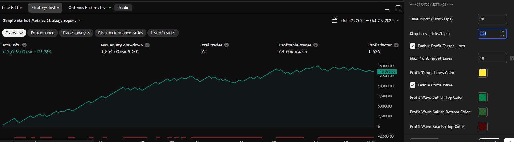514x142 pixels.
Task: Click info icon beside Max equity drawdown
Action: pyautogui.click(x=147, y=45)
